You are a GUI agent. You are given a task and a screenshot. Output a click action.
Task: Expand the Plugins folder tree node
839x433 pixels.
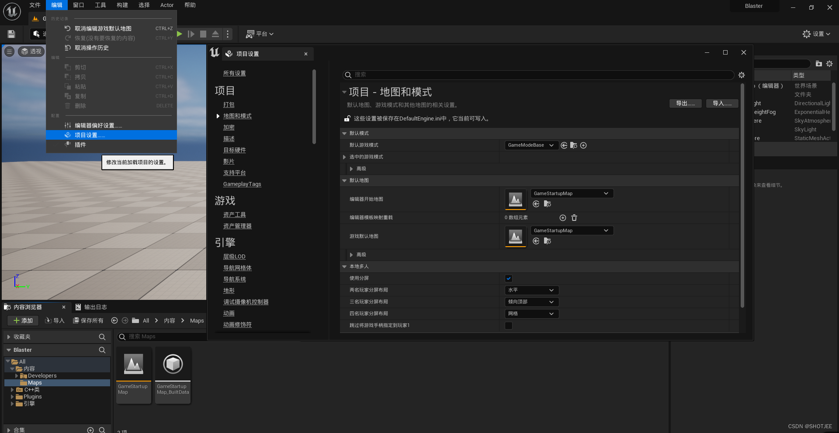[12, 397]
